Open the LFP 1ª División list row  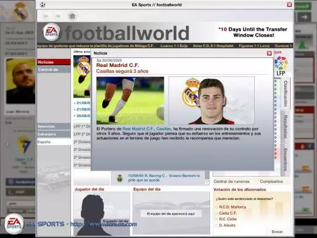tap(82, 126)
